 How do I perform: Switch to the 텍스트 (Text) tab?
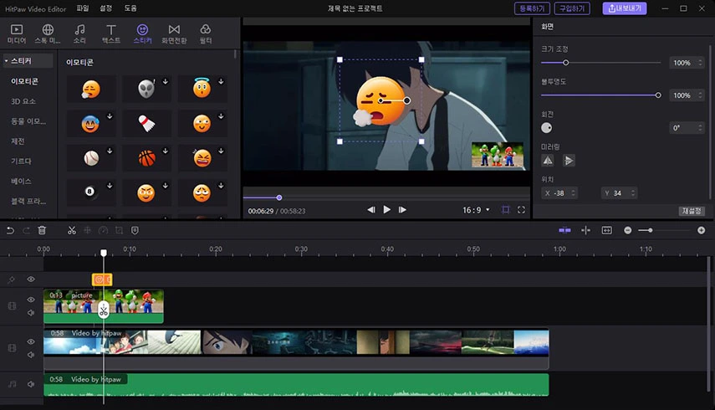111,34
